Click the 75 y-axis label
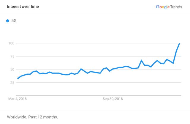The width and height of the screenshot is (190, 124). 12,56
